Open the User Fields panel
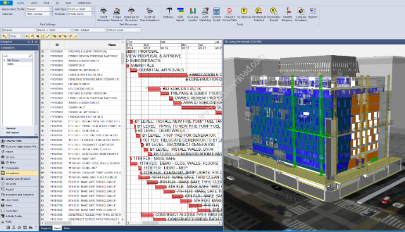The width and height of the screenshot is (405, 232). 19,200
